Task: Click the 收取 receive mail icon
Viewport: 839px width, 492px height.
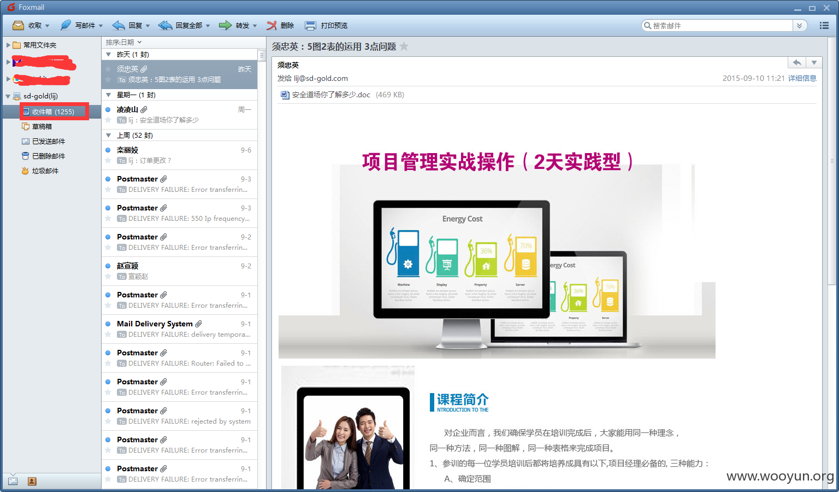Action: pos(18,25)
